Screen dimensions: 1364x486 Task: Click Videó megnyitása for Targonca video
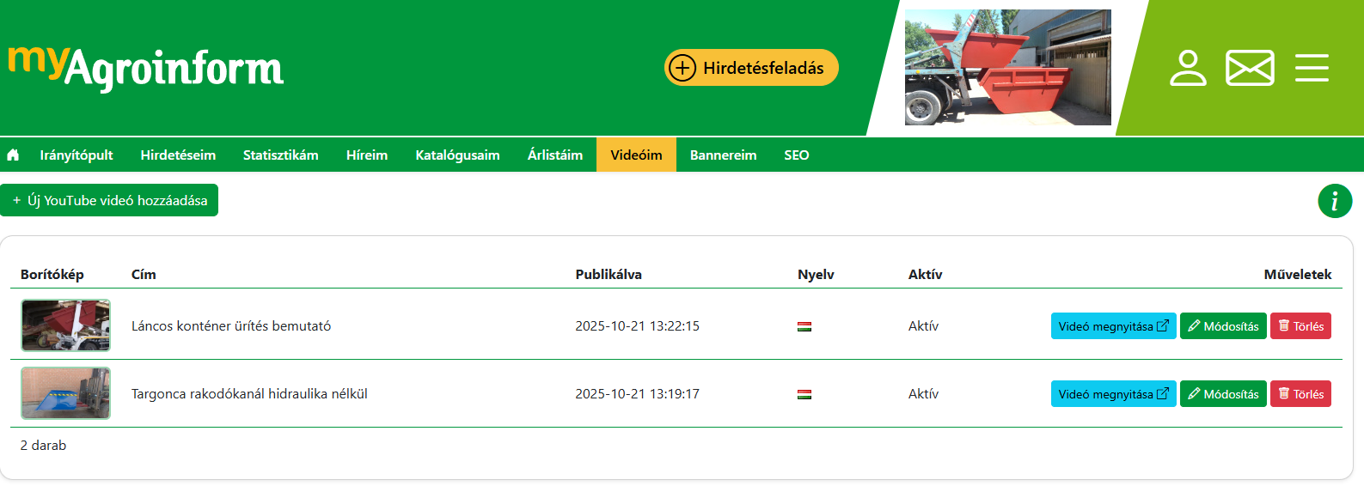1113,394
